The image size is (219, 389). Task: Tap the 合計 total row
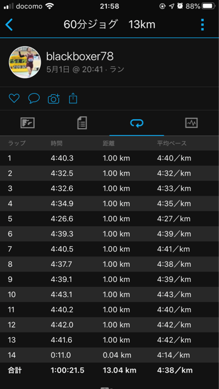[109, 370]
